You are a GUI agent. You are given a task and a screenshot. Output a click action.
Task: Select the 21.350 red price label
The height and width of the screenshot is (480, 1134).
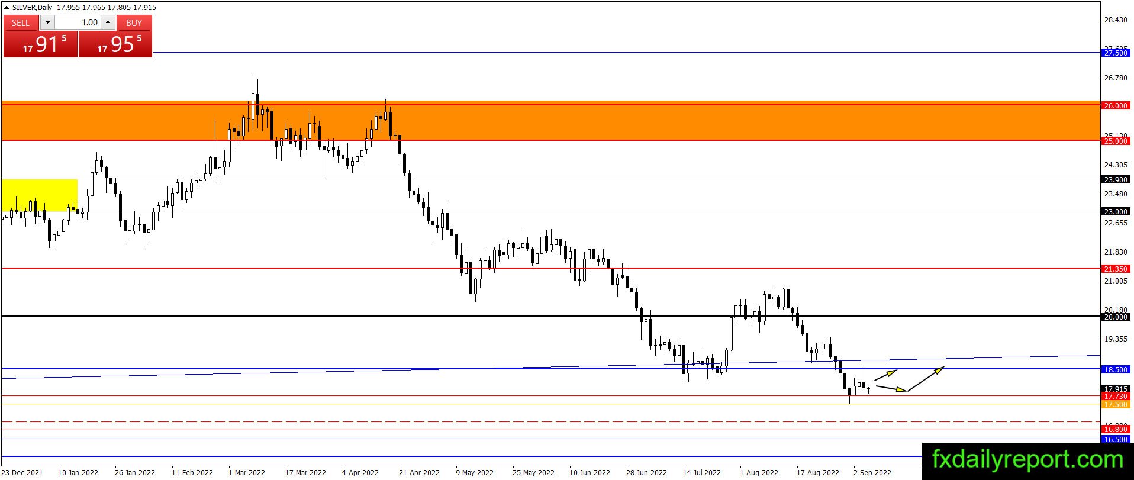(1116, 269)
